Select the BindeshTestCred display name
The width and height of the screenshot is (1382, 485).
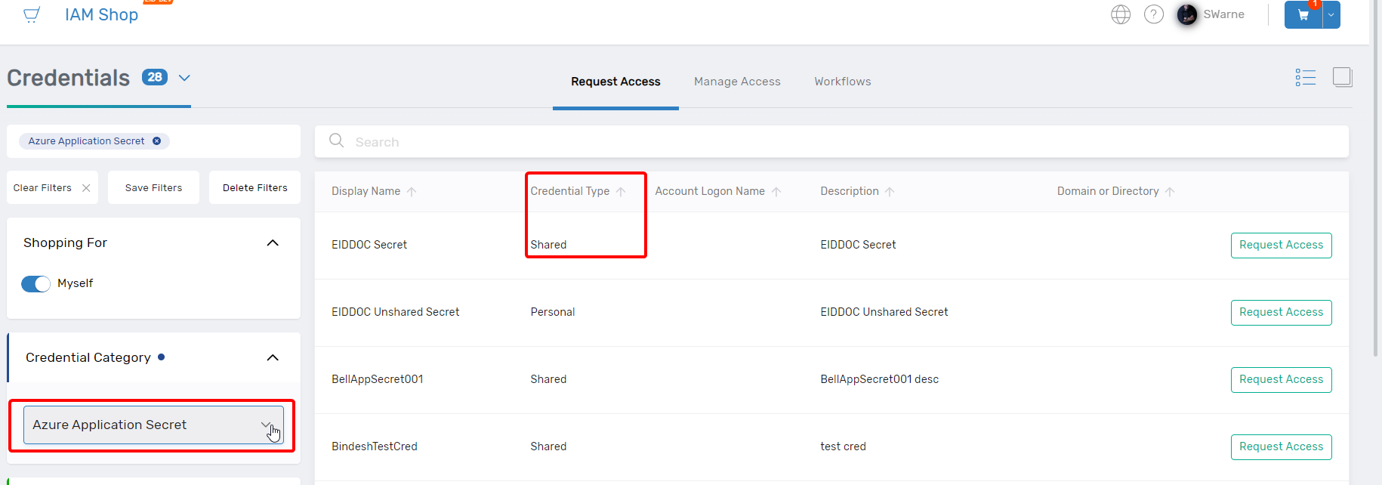(x=375, y=446)
